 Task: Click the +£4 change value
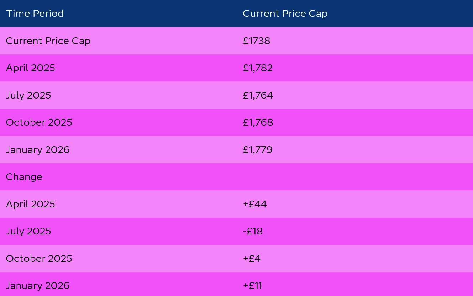click(252, 259)
